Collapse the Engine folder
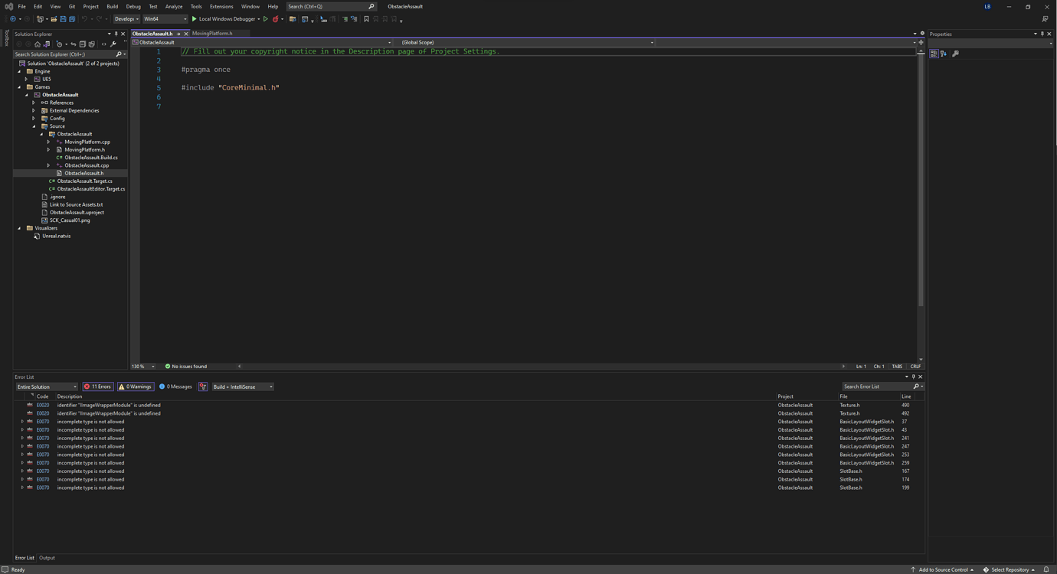 pos(20,71)
